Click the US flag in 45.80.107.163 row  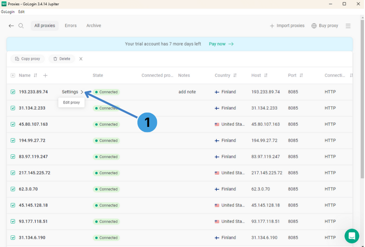217,124
